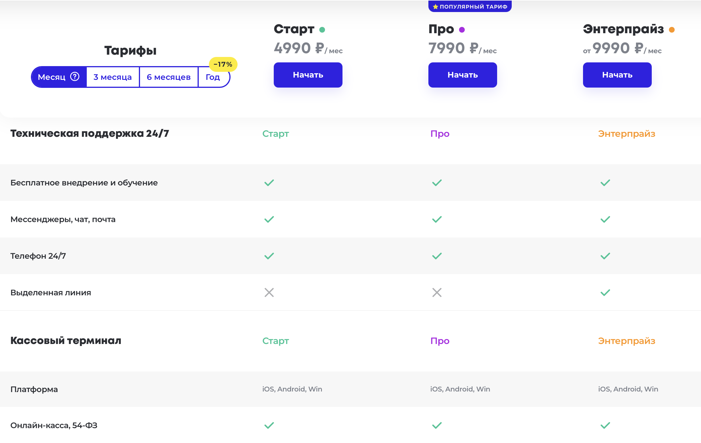Click the Старт cross for Выделенная линия
Image resolution: width=701 pixels, height=443 pixels.
(x=269, y=292)
